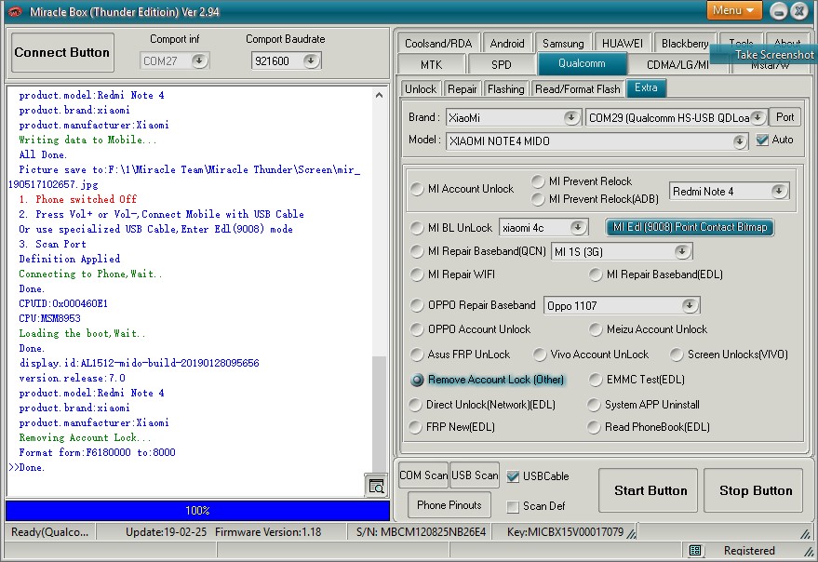This screenshot has height=562, width=818.
Task: Open the log viewer icon below the log
Action: coord(376,486)
